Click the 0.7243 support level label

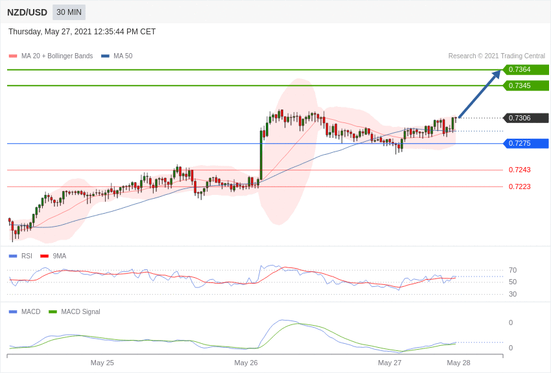tap(520, 170)
